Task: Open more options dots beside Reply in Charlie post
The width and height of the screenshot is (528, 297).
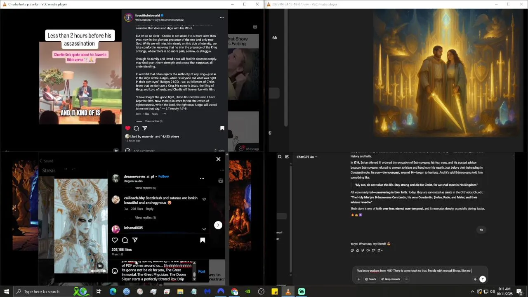Action: pyautogui.click(x=164, y=114)
